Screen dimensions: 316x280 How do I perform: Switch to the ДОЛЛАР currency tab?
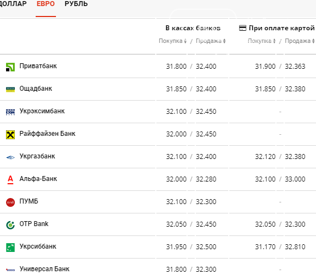pos(13,4)
